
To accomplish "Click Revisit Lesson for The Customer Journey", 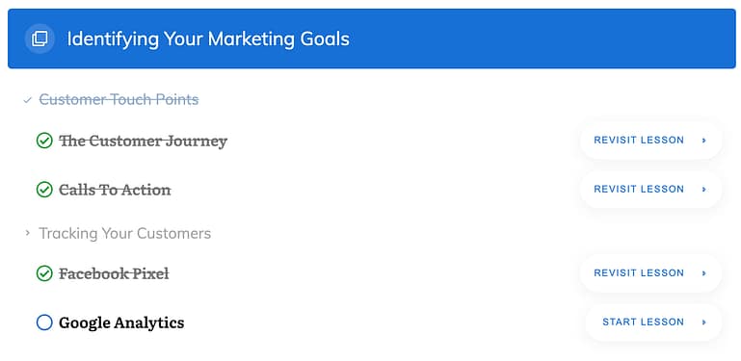I will click(x=651, y=141).
